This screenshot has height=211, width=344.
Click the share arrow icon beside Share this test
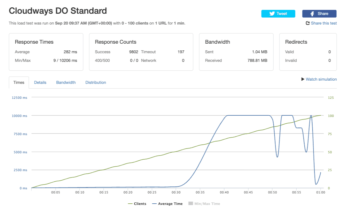(308, 23)
